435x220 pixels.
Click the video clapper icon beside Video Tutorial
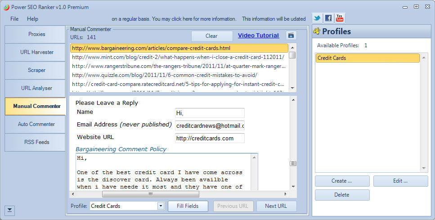[x=291, y=36]
